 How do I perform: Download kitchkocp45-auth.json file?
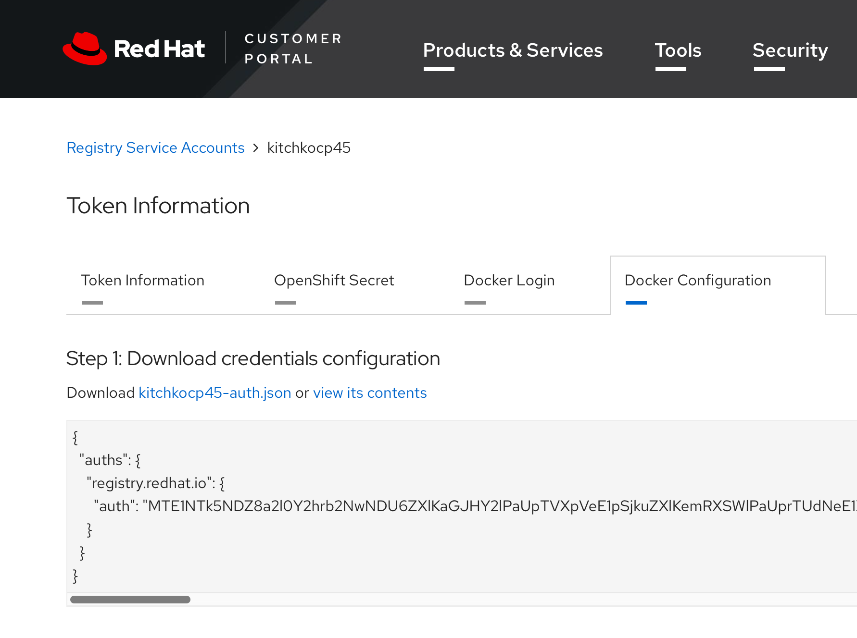[x=215, y=393]
